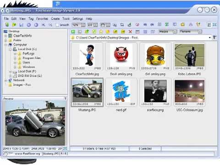The width and height of the screenshot is (220, 165).
Task: Open the Settings menu
Action: pyautogui.click(x=77, y=19)
